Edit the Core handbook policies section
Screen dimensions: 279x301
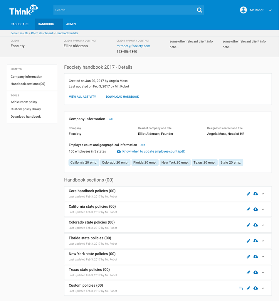[248, 194]
